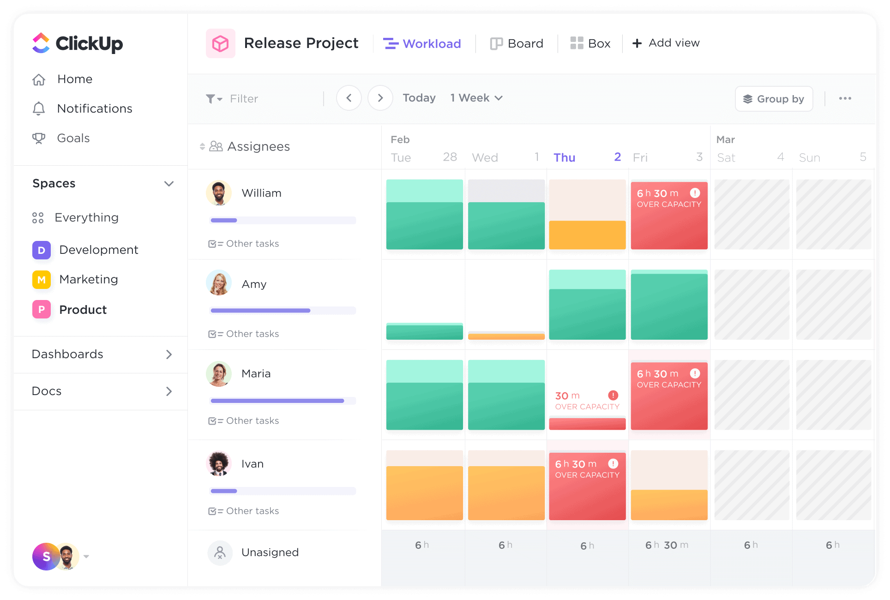Select the 1 Week timeframe dropdown
890x600 pixels.
tap(475, 98)
